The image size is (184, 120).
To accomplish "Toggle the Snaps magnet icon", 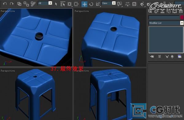I will [x=142, y=4].
